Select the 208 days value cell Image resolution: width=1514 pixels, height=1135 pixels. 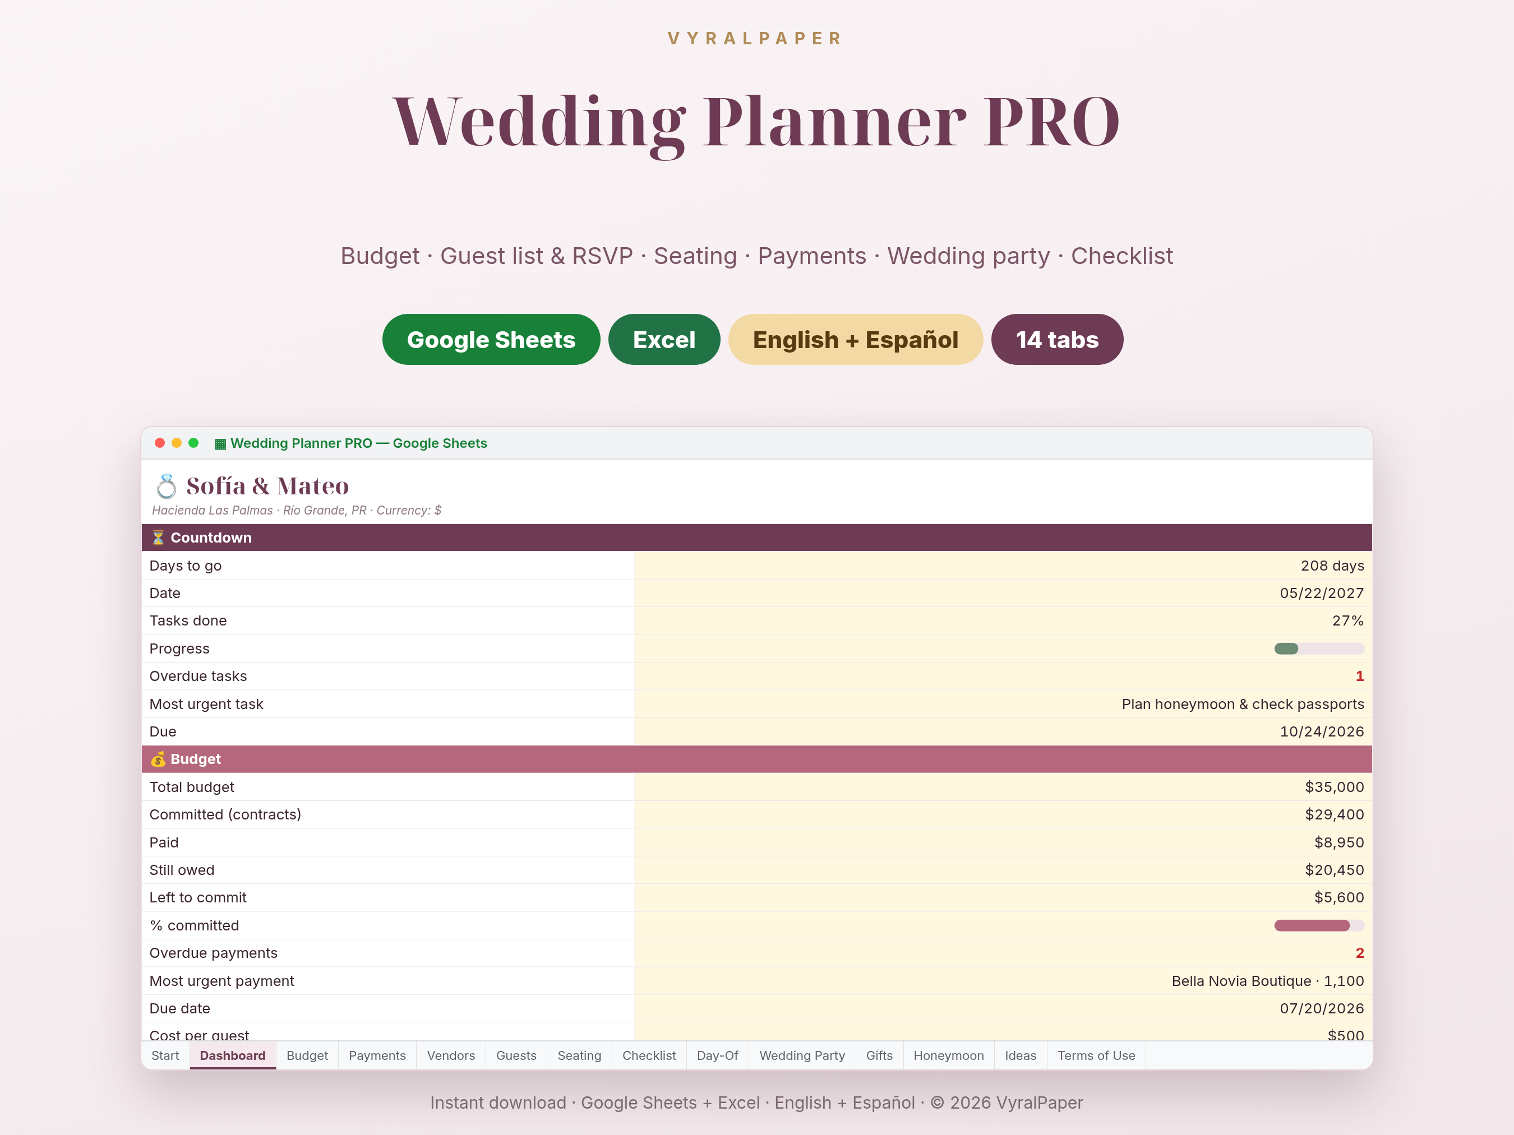[x=1003, y=566]
